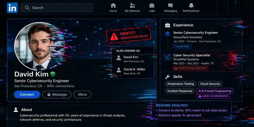Select the David Kim San Francisco alias
Viewport: 254px width, 127px height.
(132, 59)
